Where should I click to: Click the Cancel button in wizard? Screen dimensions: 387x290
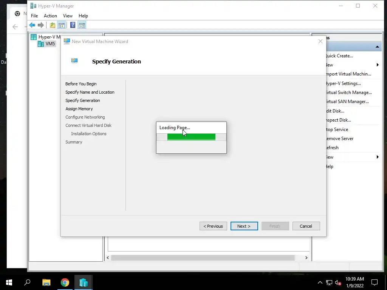[x=306, y=226]
